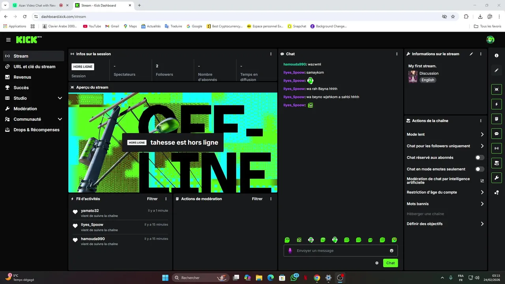Toggle the chat bubble widget icon in sidebar
Viewport: 505px width, 284px height.
[497, 134]
